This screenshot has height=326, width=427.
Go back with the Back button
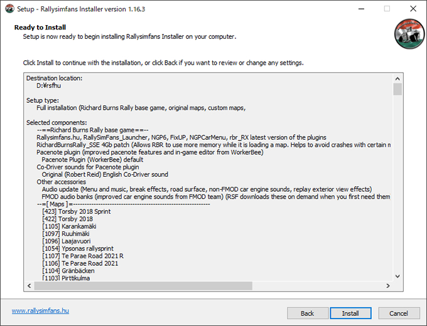coord(308,313)
